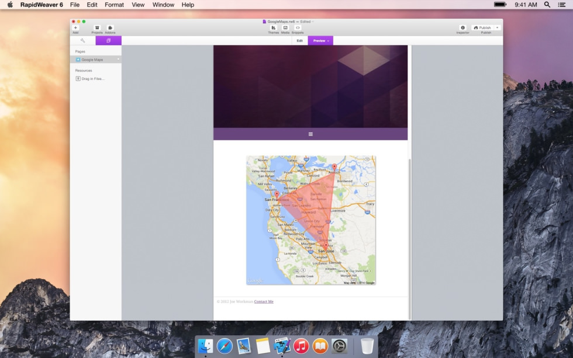The image size is (573, 358).
Task: Open iBooks from the Dock
Action: click(x=320, y=346)
